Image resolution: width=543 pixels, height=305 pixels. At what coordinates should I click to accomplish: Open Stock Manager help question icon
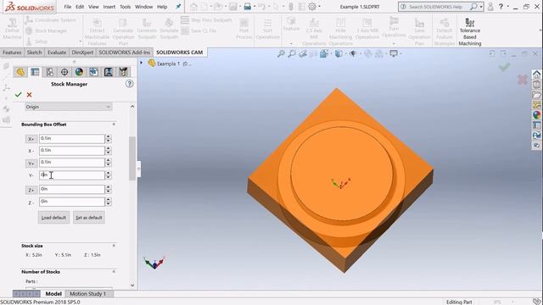click(x=129, y=84)
